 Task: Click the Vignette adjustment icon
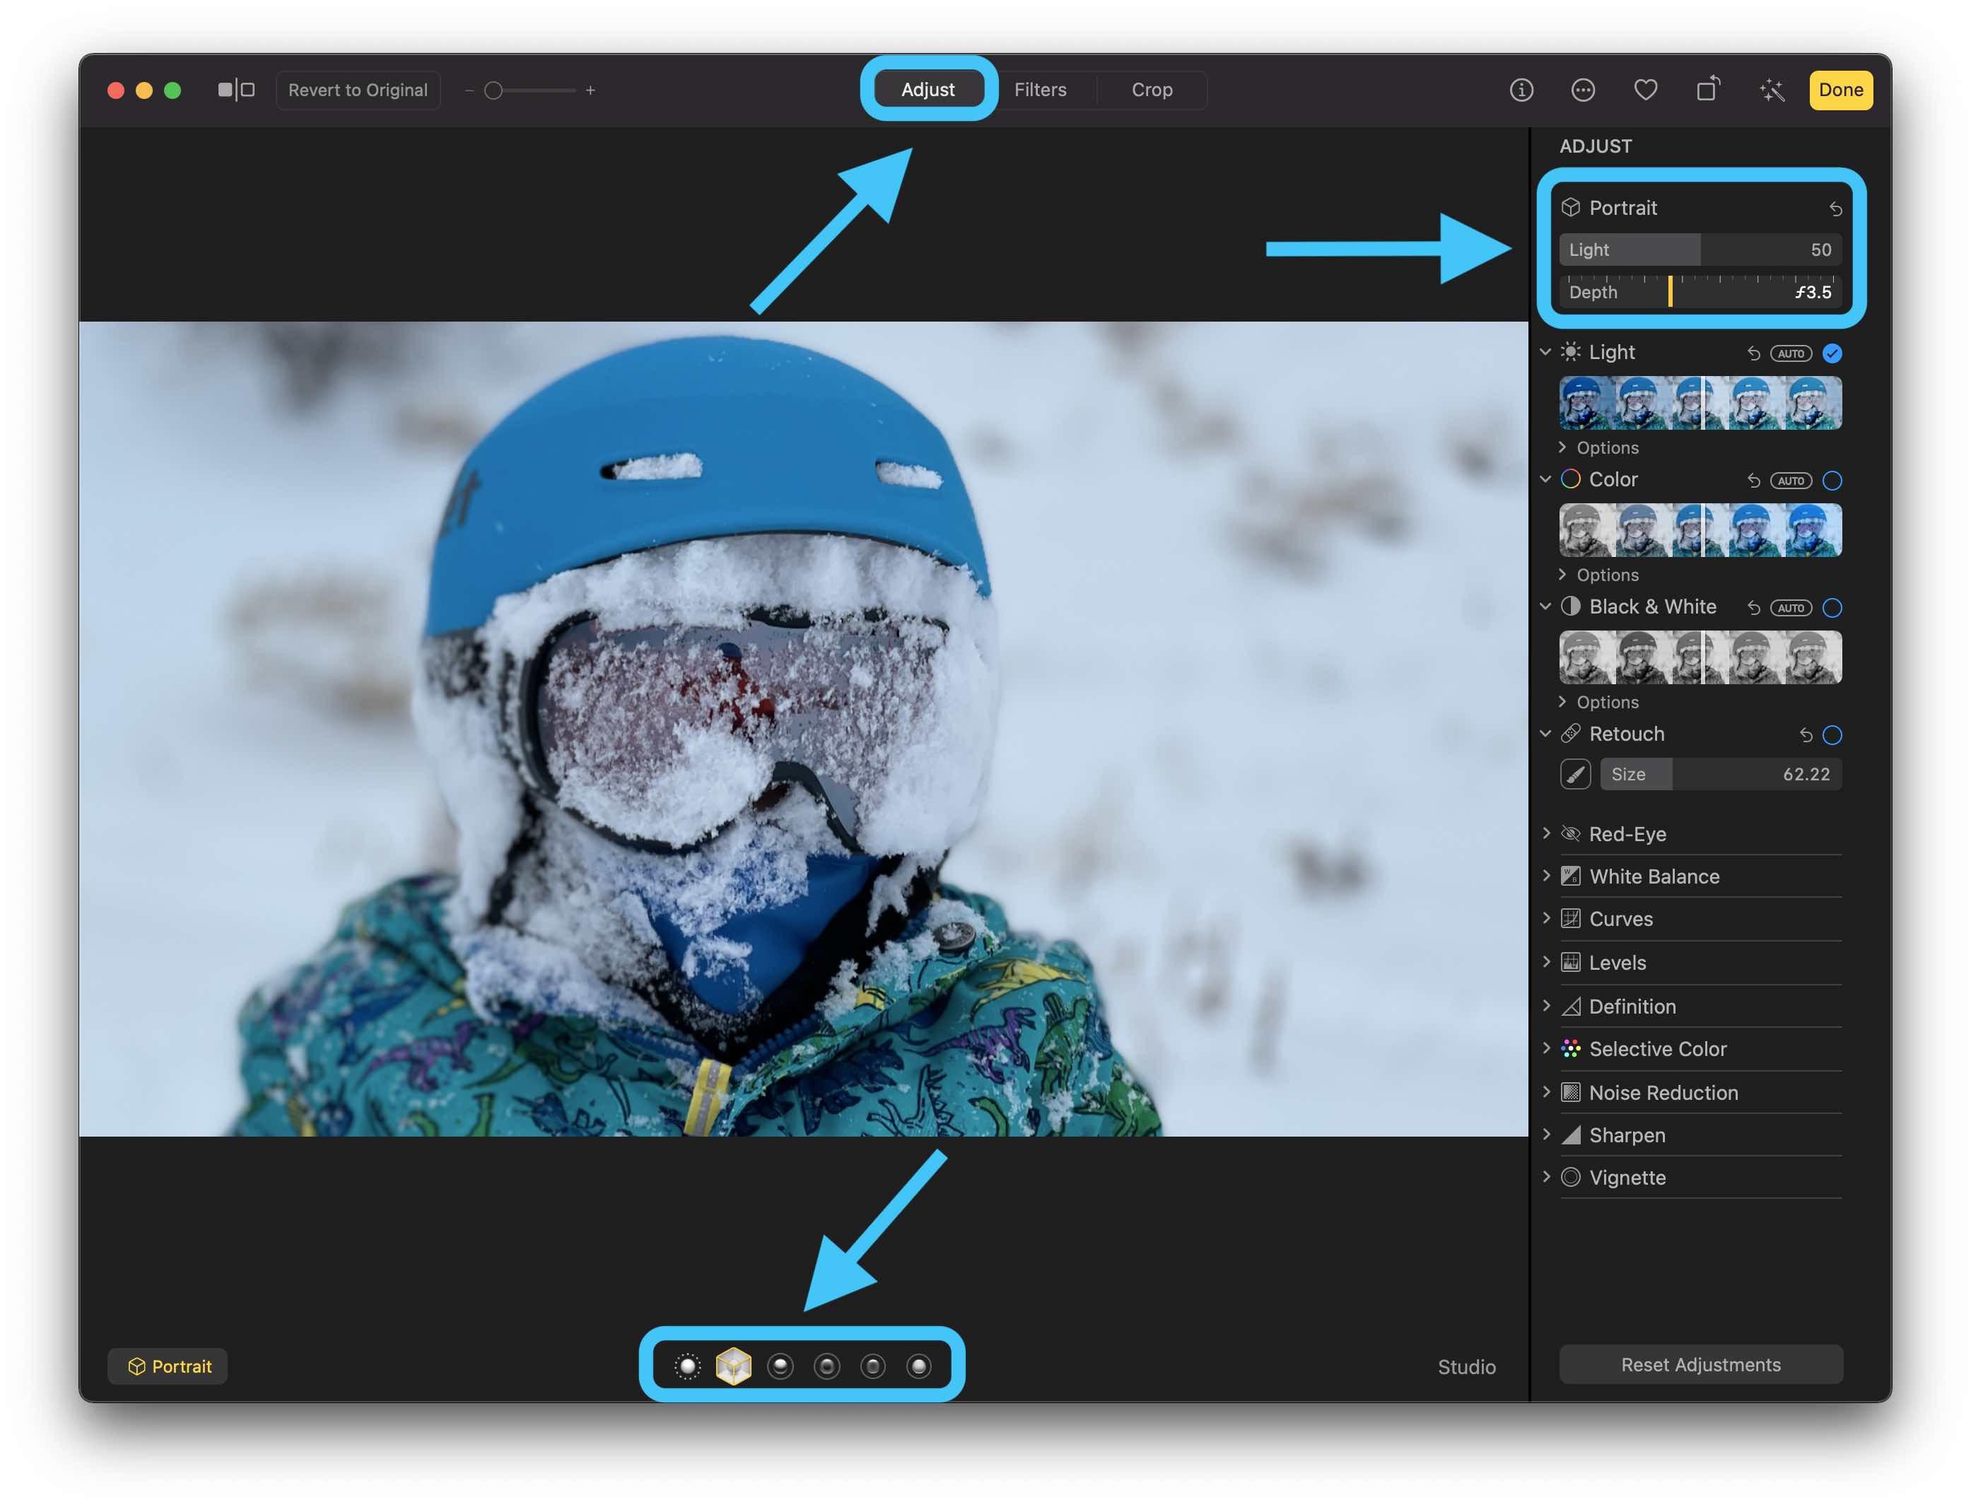tap(1572, 1178)
